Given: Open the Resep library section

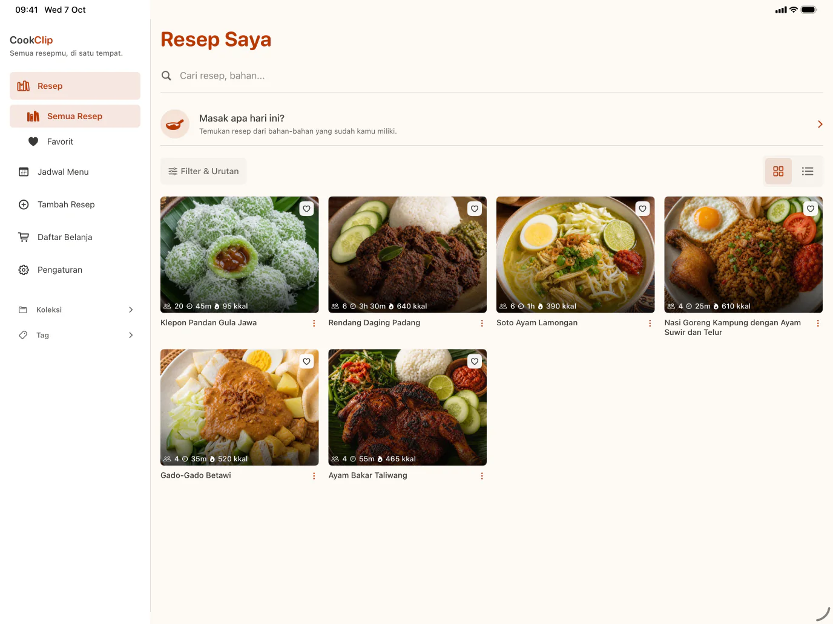Looking at the screenshot, I should pyautogui.click(x=75, y=86).
